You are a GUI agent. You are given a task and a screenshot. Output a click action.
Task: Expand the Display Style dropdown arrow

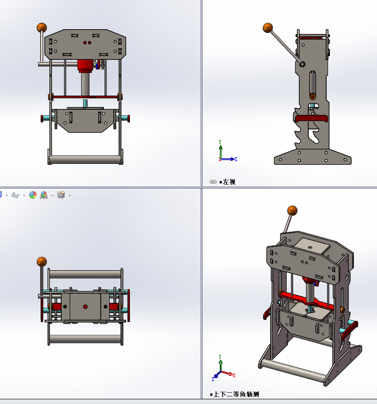6,195
